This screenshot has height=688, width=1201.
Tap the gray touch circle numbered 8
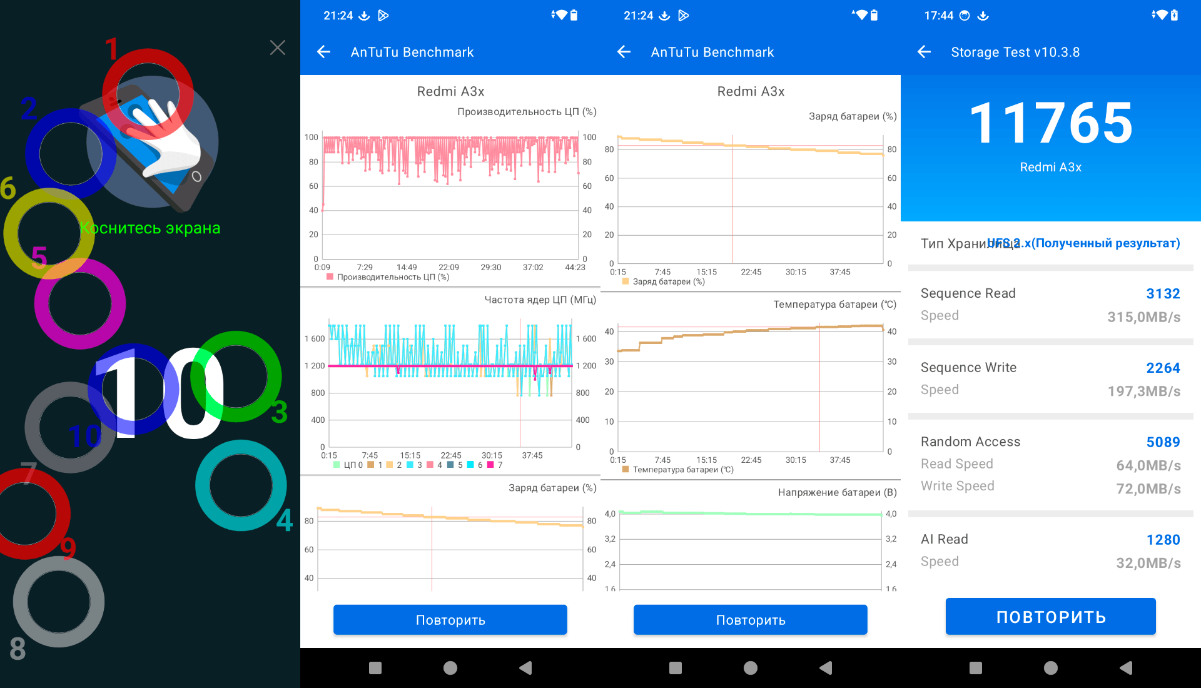pos(59,602)
